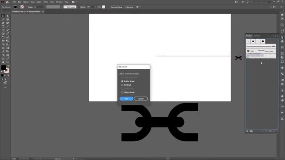Screen dimensions: 285x160
Task: Choose the Scatter Brush option
Action: pos(128,81)
